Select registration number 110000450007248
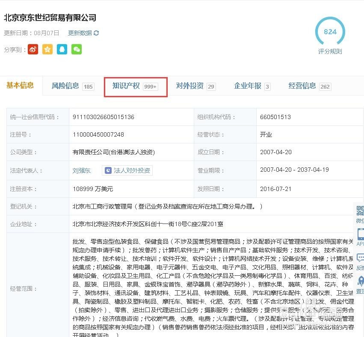This screenshot has height=337, width=364. [x=98, y=134]
